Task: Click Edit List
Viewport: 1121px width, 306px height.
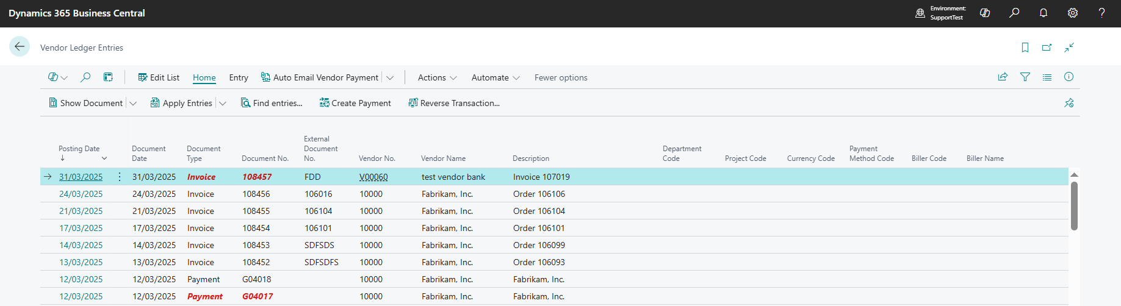Action: (x=159, y=77)
